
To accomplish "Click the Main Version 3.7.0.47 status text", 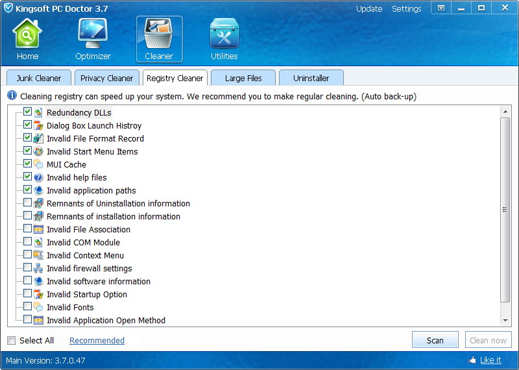I will click(45, 360).
